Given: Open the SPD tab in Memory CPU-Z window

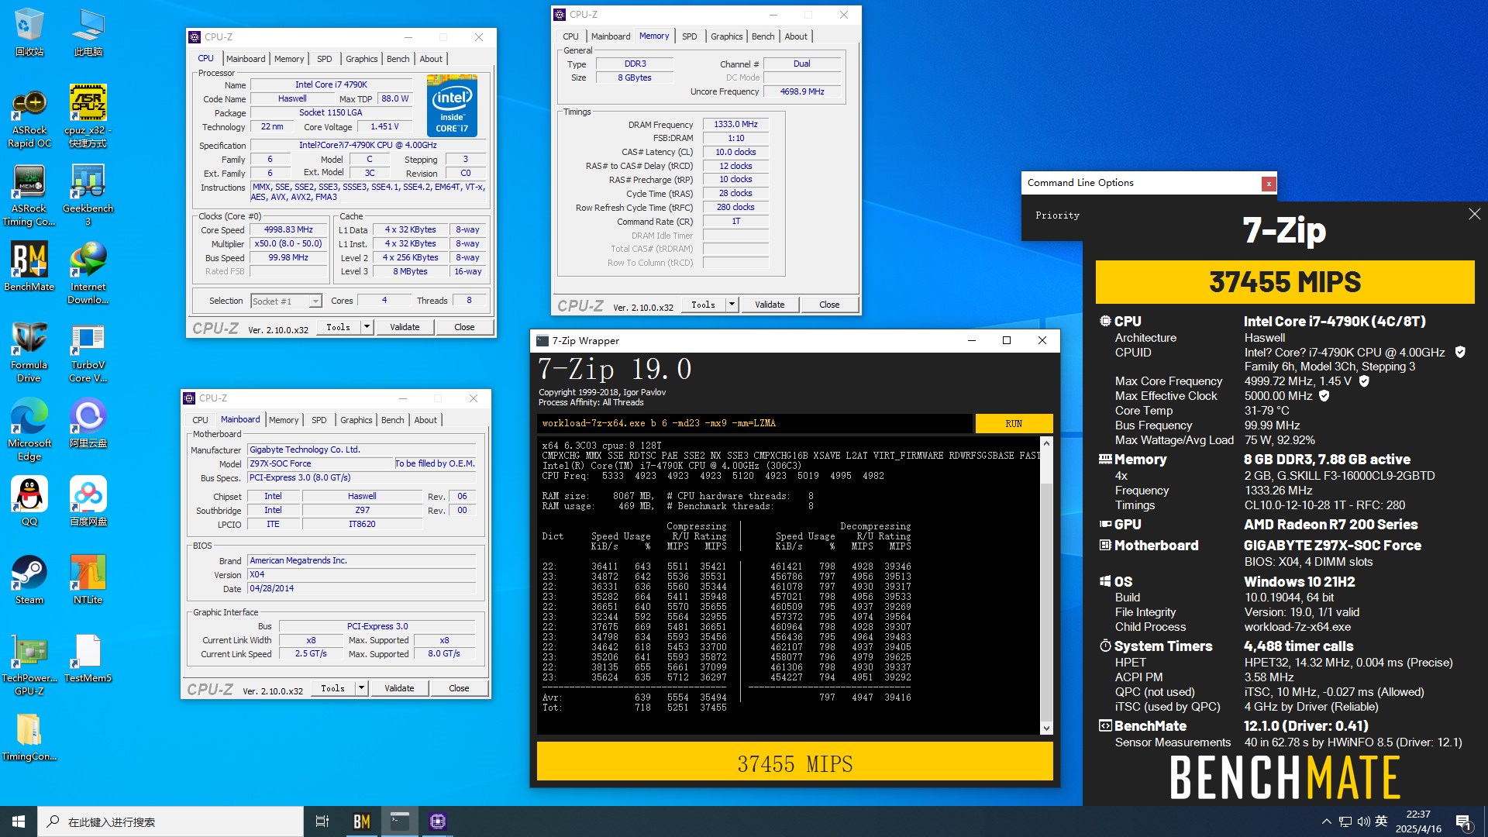Looking at the screenshot, I should point(690,36).
